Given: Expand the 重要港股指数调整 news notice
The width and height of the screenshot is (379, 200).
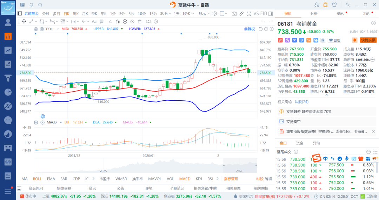Looking at the screenshot, I should point(373,131).
